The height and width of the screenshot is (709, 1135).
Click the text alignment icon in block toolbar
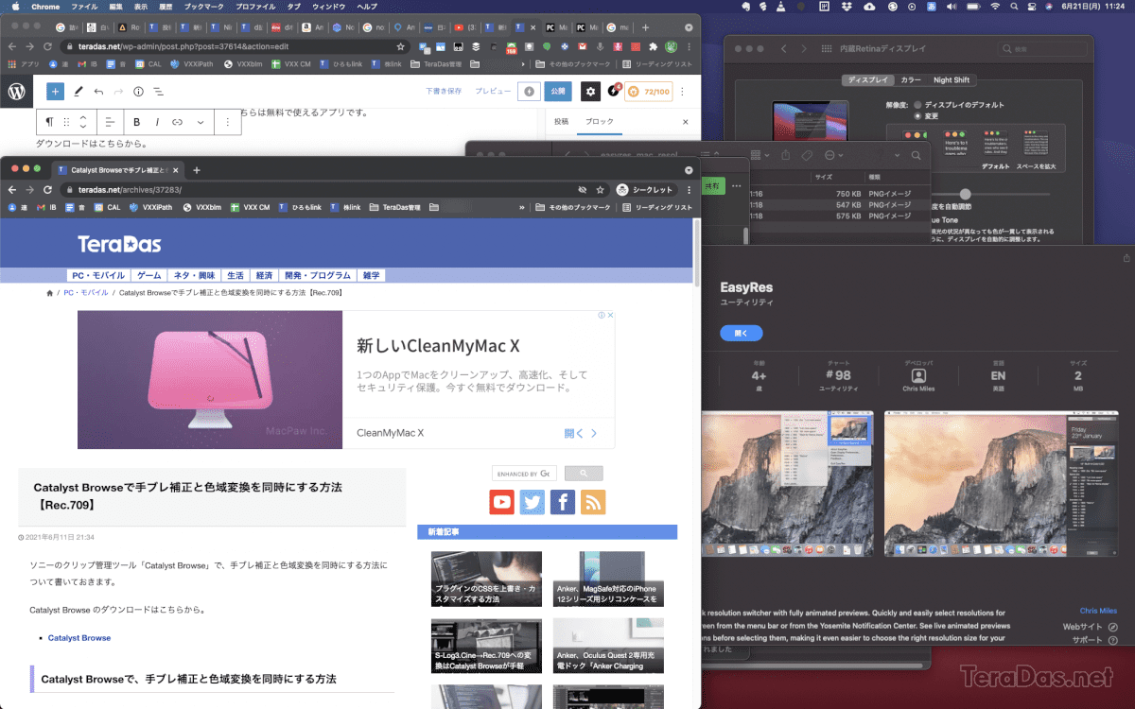pyautogui.click(x=110, y=122)
